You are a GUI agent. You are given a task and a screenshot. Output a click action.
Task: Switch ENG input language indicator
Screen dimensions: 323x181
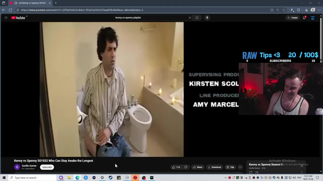click(299, 178)
